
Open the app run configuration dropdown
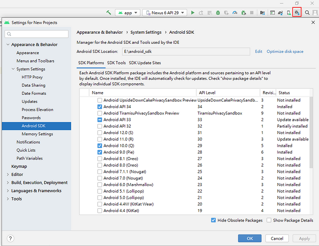coord(128,13)
